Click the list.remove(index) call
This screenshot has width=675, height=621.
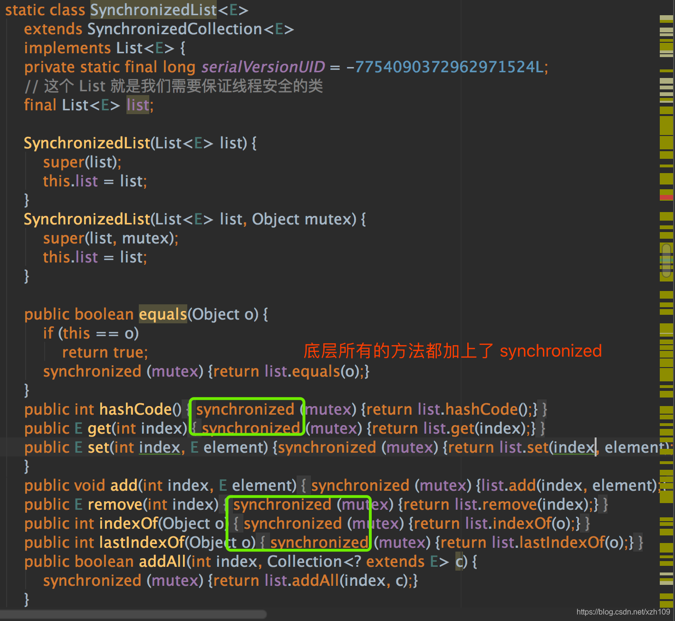(x=521, y=505)
